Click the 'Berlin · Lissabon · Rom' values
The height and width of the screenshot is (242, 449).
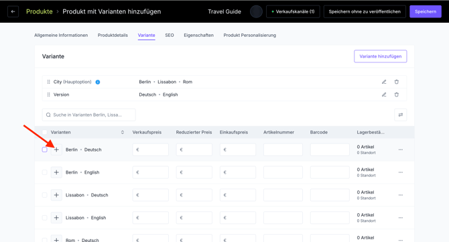click(x=166, y=82)
